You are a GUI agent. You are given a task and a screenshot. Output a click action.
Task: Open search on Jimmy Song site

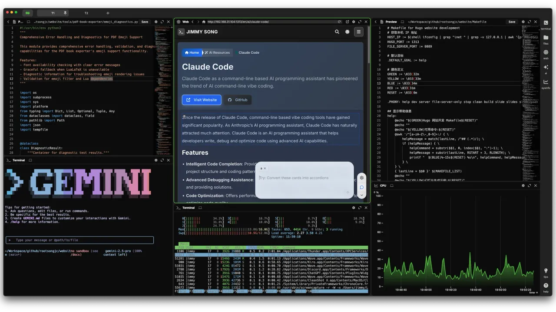point(337,32)
